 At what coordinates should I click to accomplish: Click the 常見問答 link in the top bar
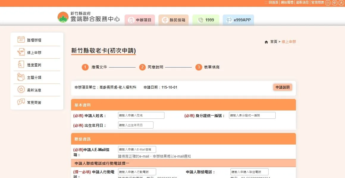tap(318, 2)
